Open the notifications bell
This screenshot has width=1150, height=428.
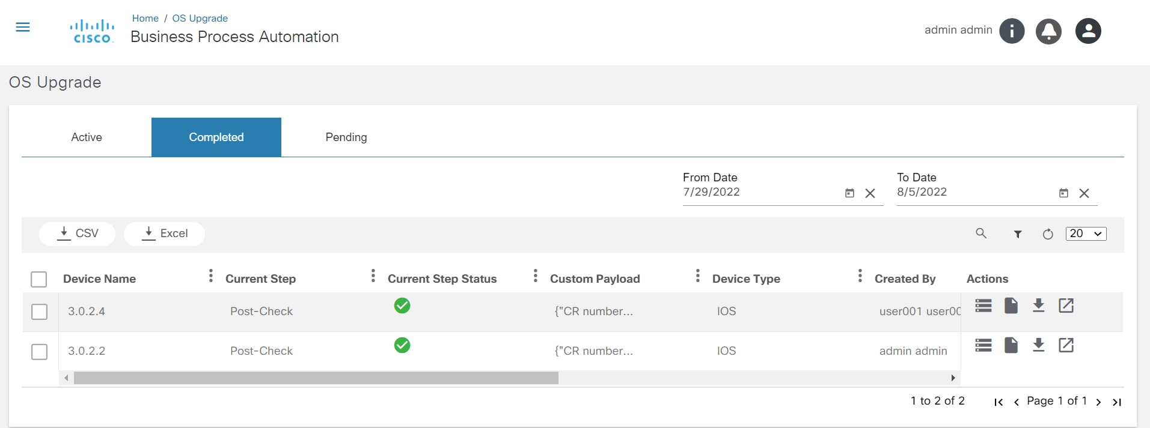pyautogui.click(x=1048, y=31)
